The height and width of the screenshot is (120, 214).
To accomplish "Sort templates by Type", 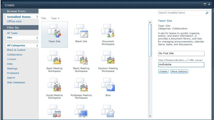I will click(54, 18).
